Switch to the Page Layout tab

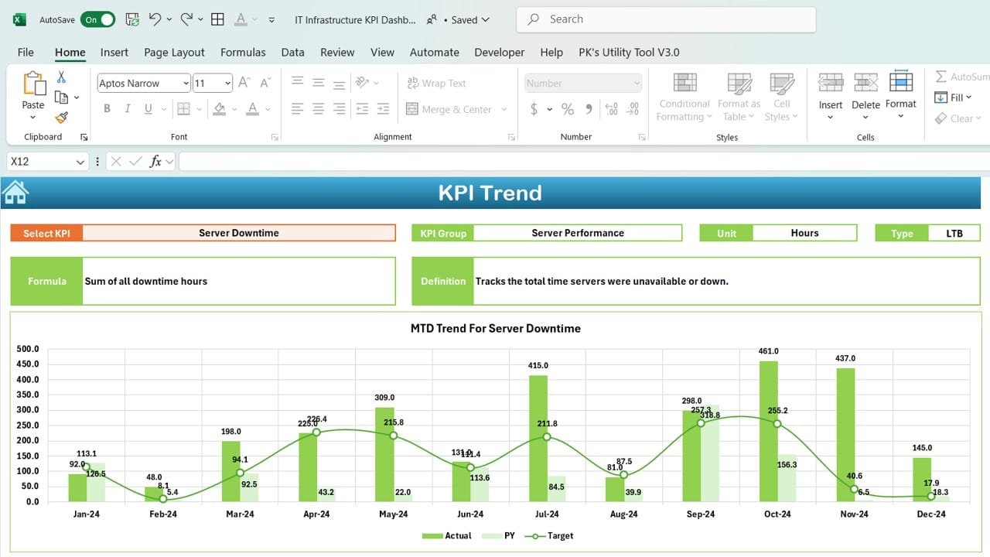174,52
